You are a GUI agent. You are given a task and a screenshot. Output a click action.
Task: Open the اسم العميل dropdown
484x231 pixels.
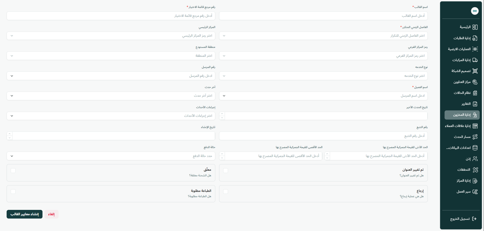click(323, 96)
